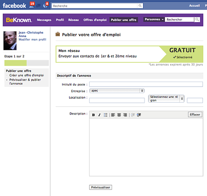The width and height of the screenshot is (207, 196).
Task: Click the postal code field after region
Action: pyautogui.click(x=195, y=100)
